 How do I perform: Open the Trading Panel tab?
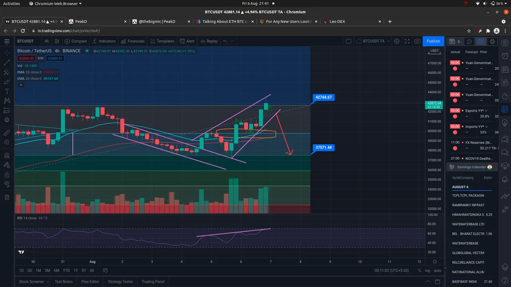pos(153,281)
